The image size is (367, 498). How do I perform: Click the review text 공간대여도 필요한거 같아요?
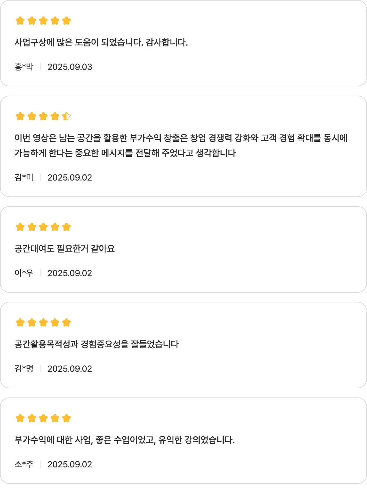65,249
